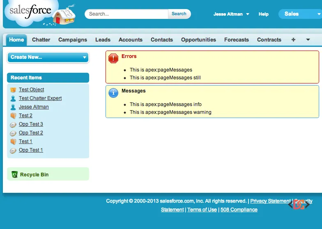
Task: Open the Test 2 recent item
Action: 25,116
